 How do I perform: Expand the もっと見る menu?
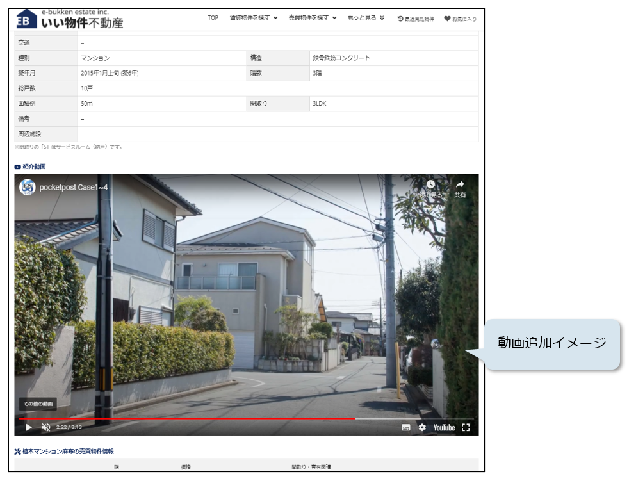[x=366, y=18]
